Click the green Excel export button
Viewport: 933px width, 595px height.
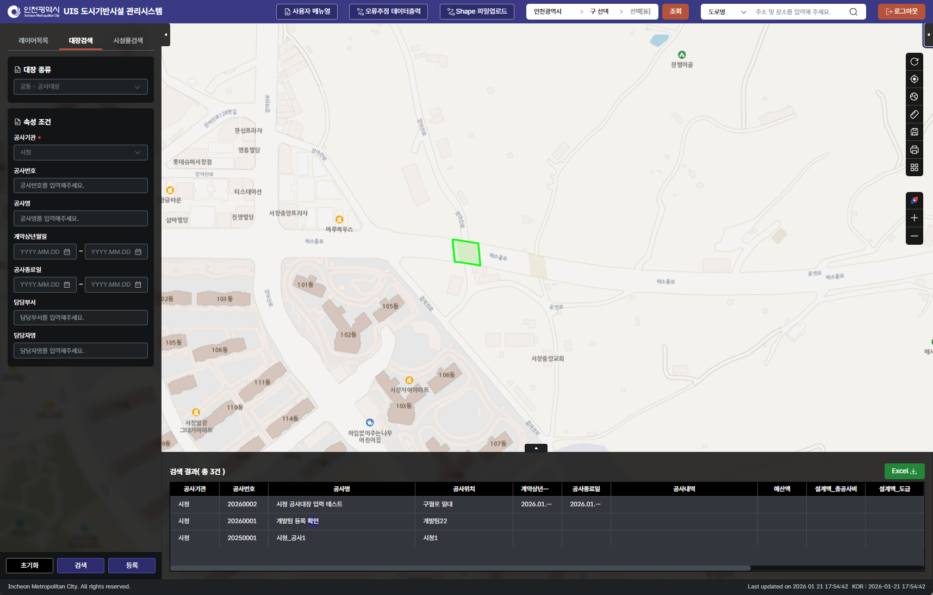point(904,471)
